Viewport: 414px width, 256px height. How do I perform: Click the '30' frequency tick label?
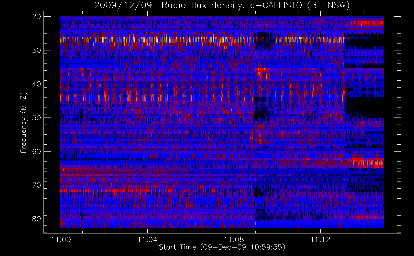pos(37,50)
